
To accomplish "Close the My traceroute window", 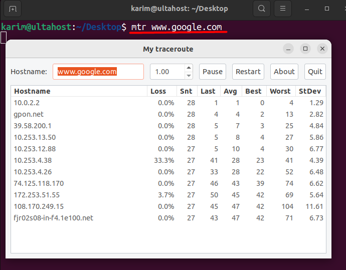I will 322,49.
